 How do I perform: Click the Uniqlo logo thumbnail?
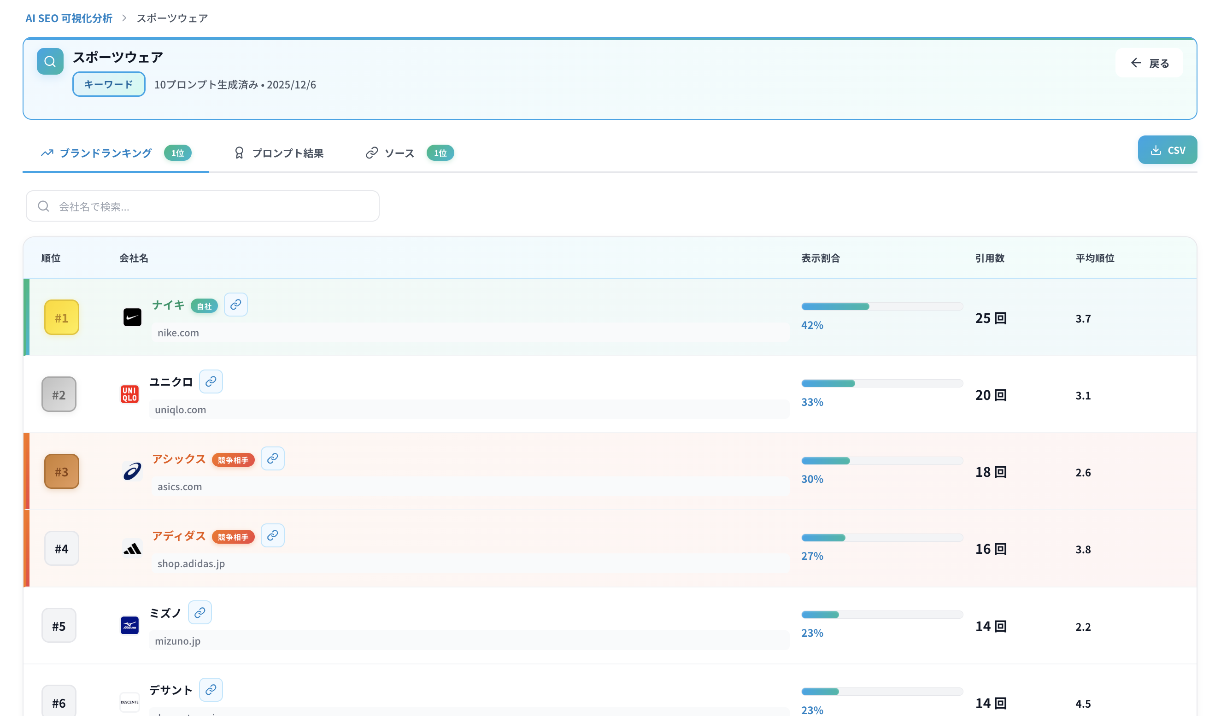[129, 394]
